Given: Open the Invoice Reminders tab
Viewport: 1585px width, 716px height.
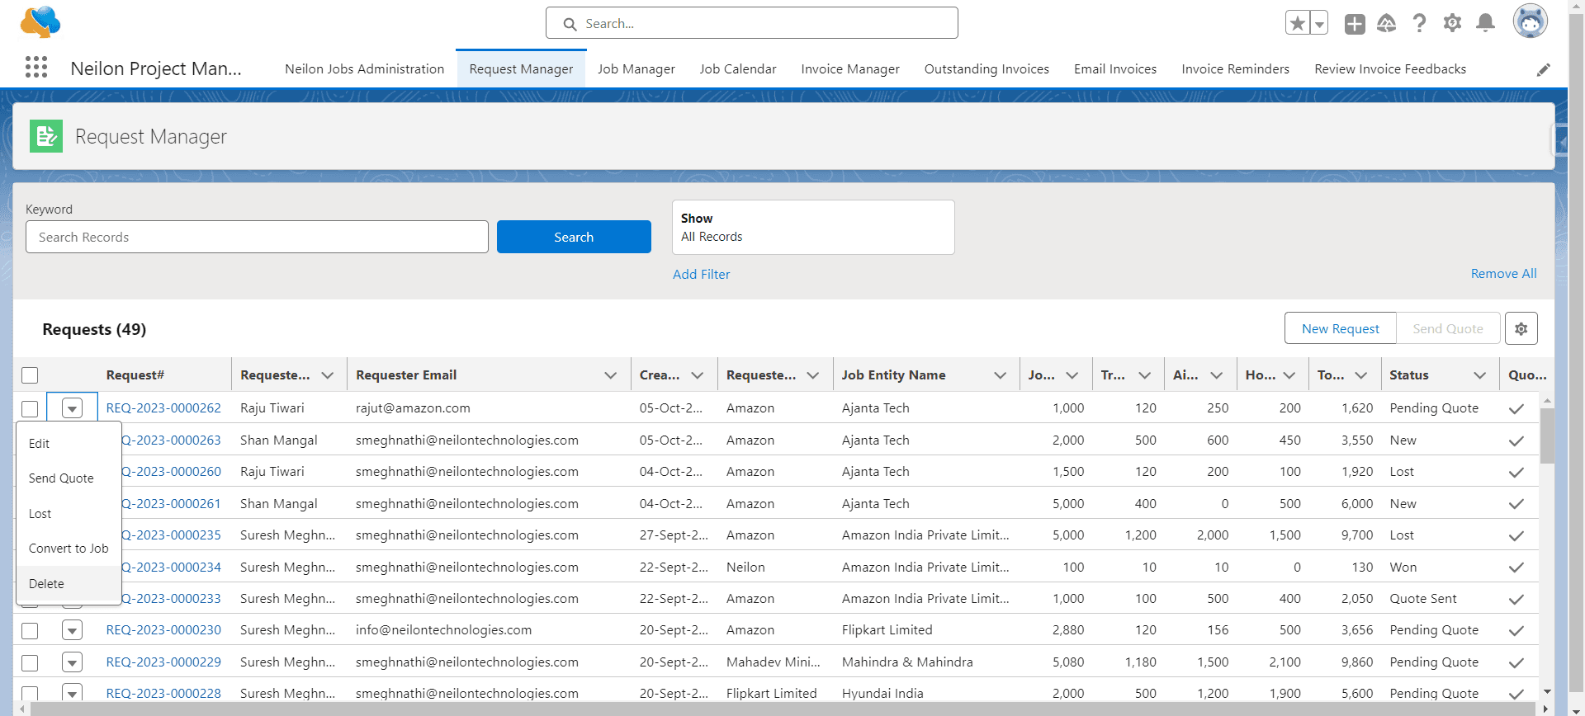Looking at the screenshot, I should [x=1235, y=69].
